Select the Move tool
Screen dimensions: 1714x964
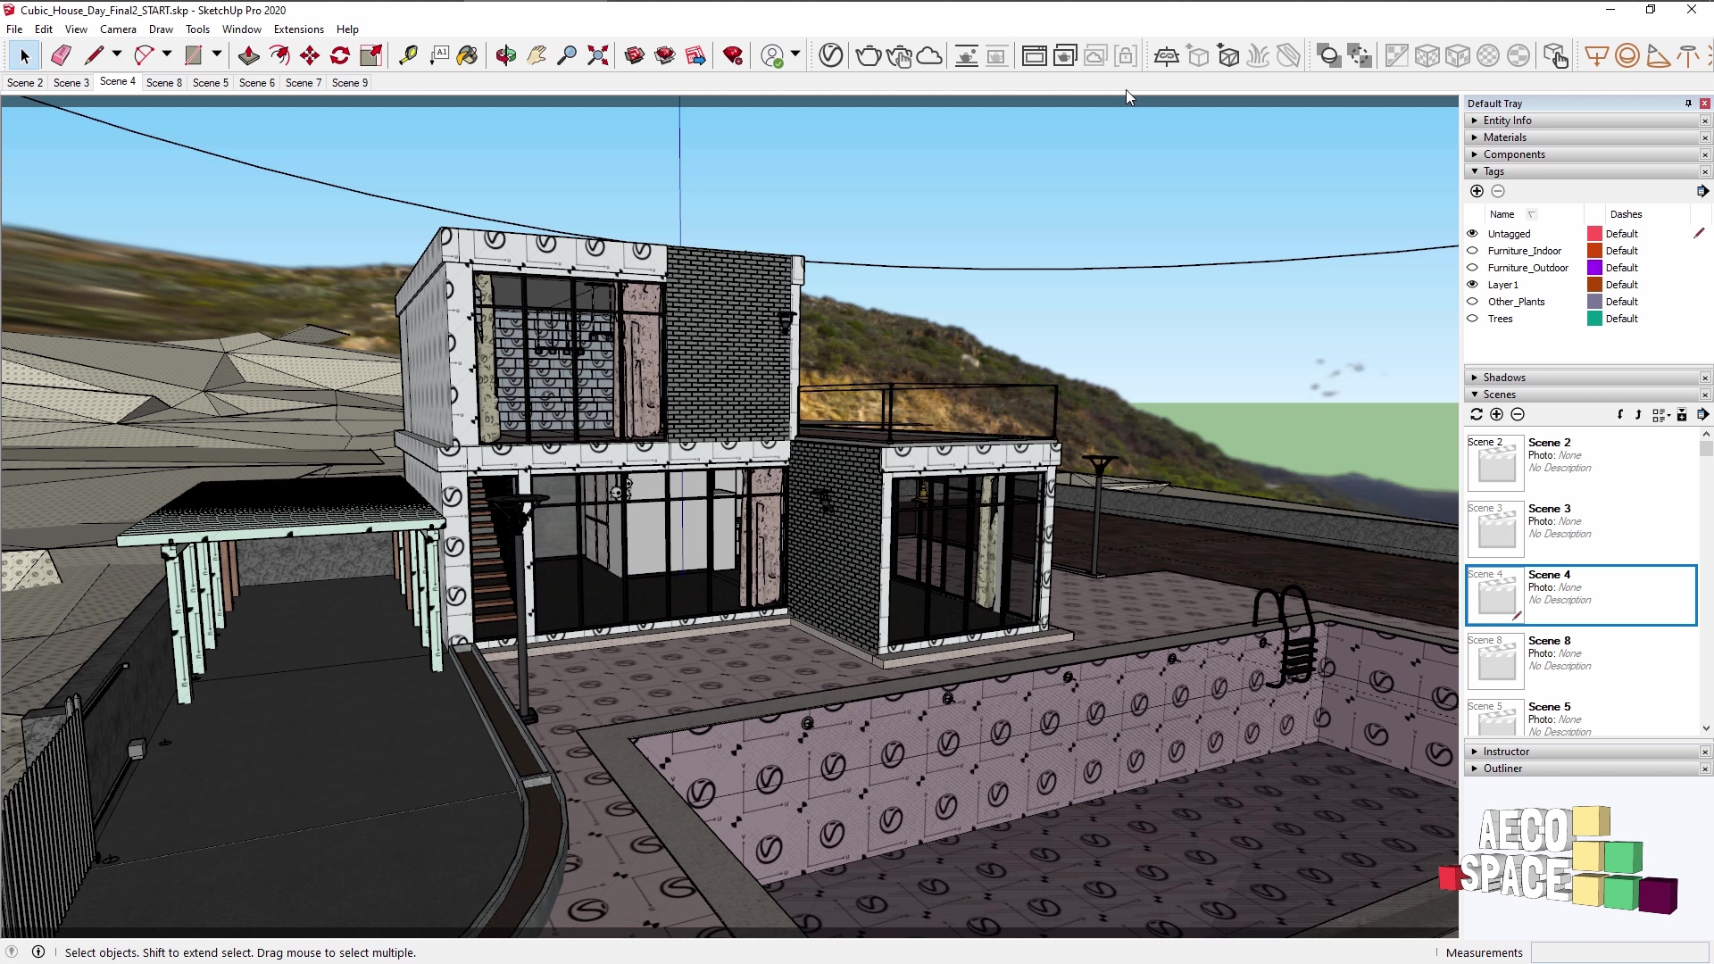(310, 55)
